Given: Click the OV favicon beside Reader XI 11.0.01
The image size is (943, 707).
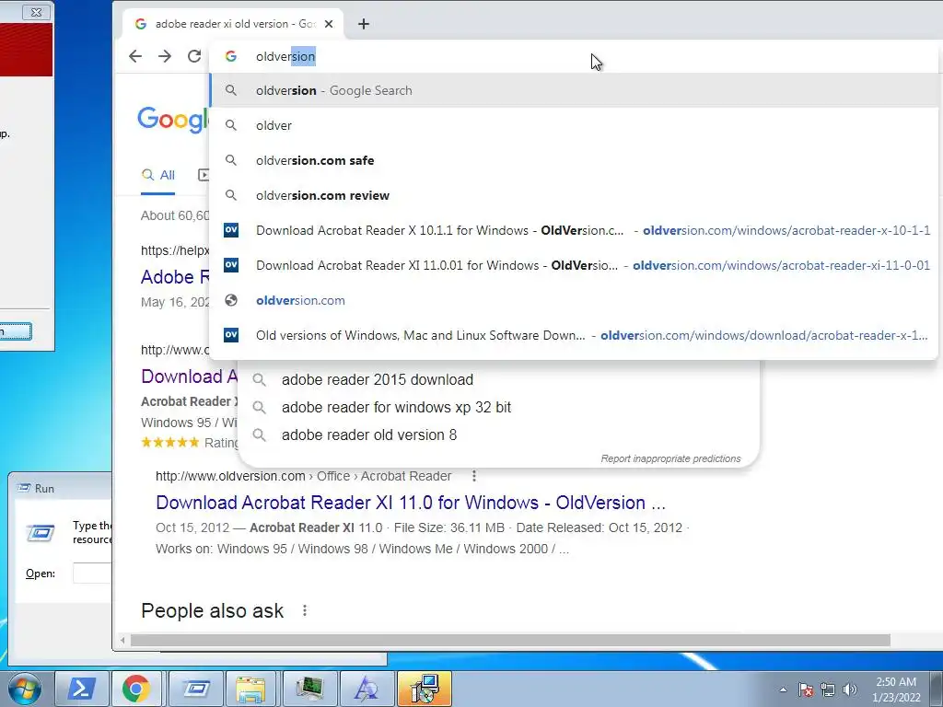Looking at the screenshot, I should click(231, 265).
